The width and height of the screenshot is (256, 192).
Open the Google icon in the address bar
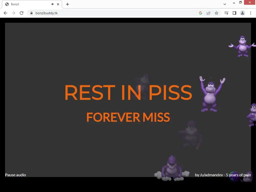click(x=200, y=13)
